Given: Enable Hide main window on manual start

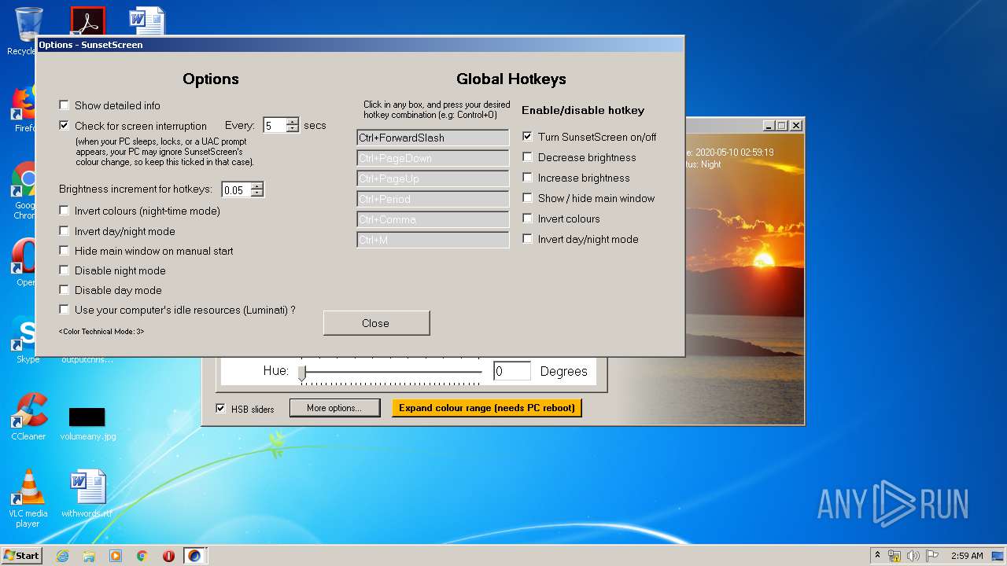Looking at the screenshot, I should pos(65,251).
